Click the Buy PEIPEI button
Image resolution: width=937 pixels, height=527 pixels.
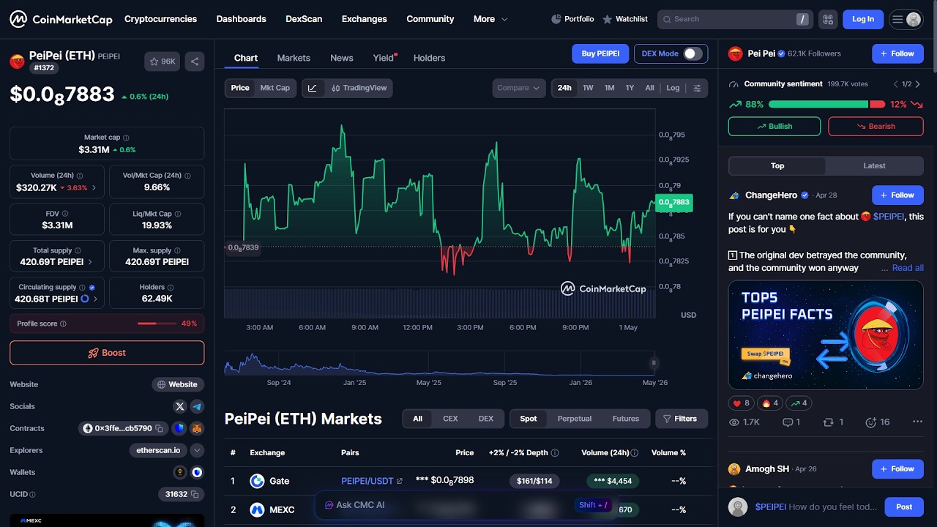tap(600, 53)
